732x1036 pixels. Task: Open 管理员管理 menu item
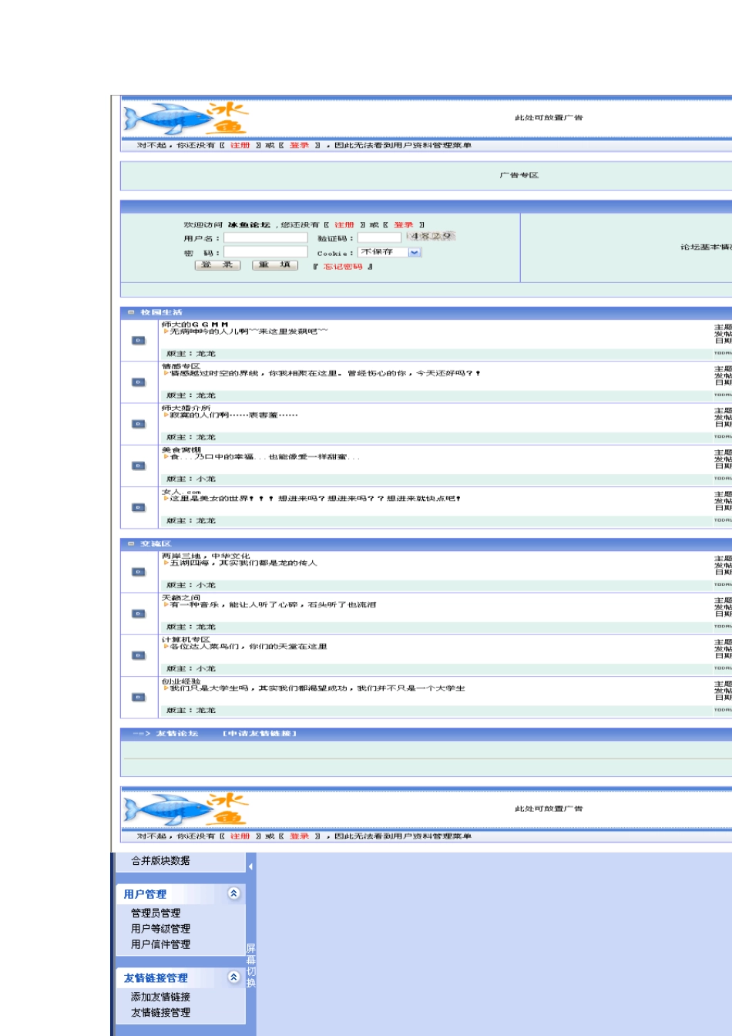(156, 913)
